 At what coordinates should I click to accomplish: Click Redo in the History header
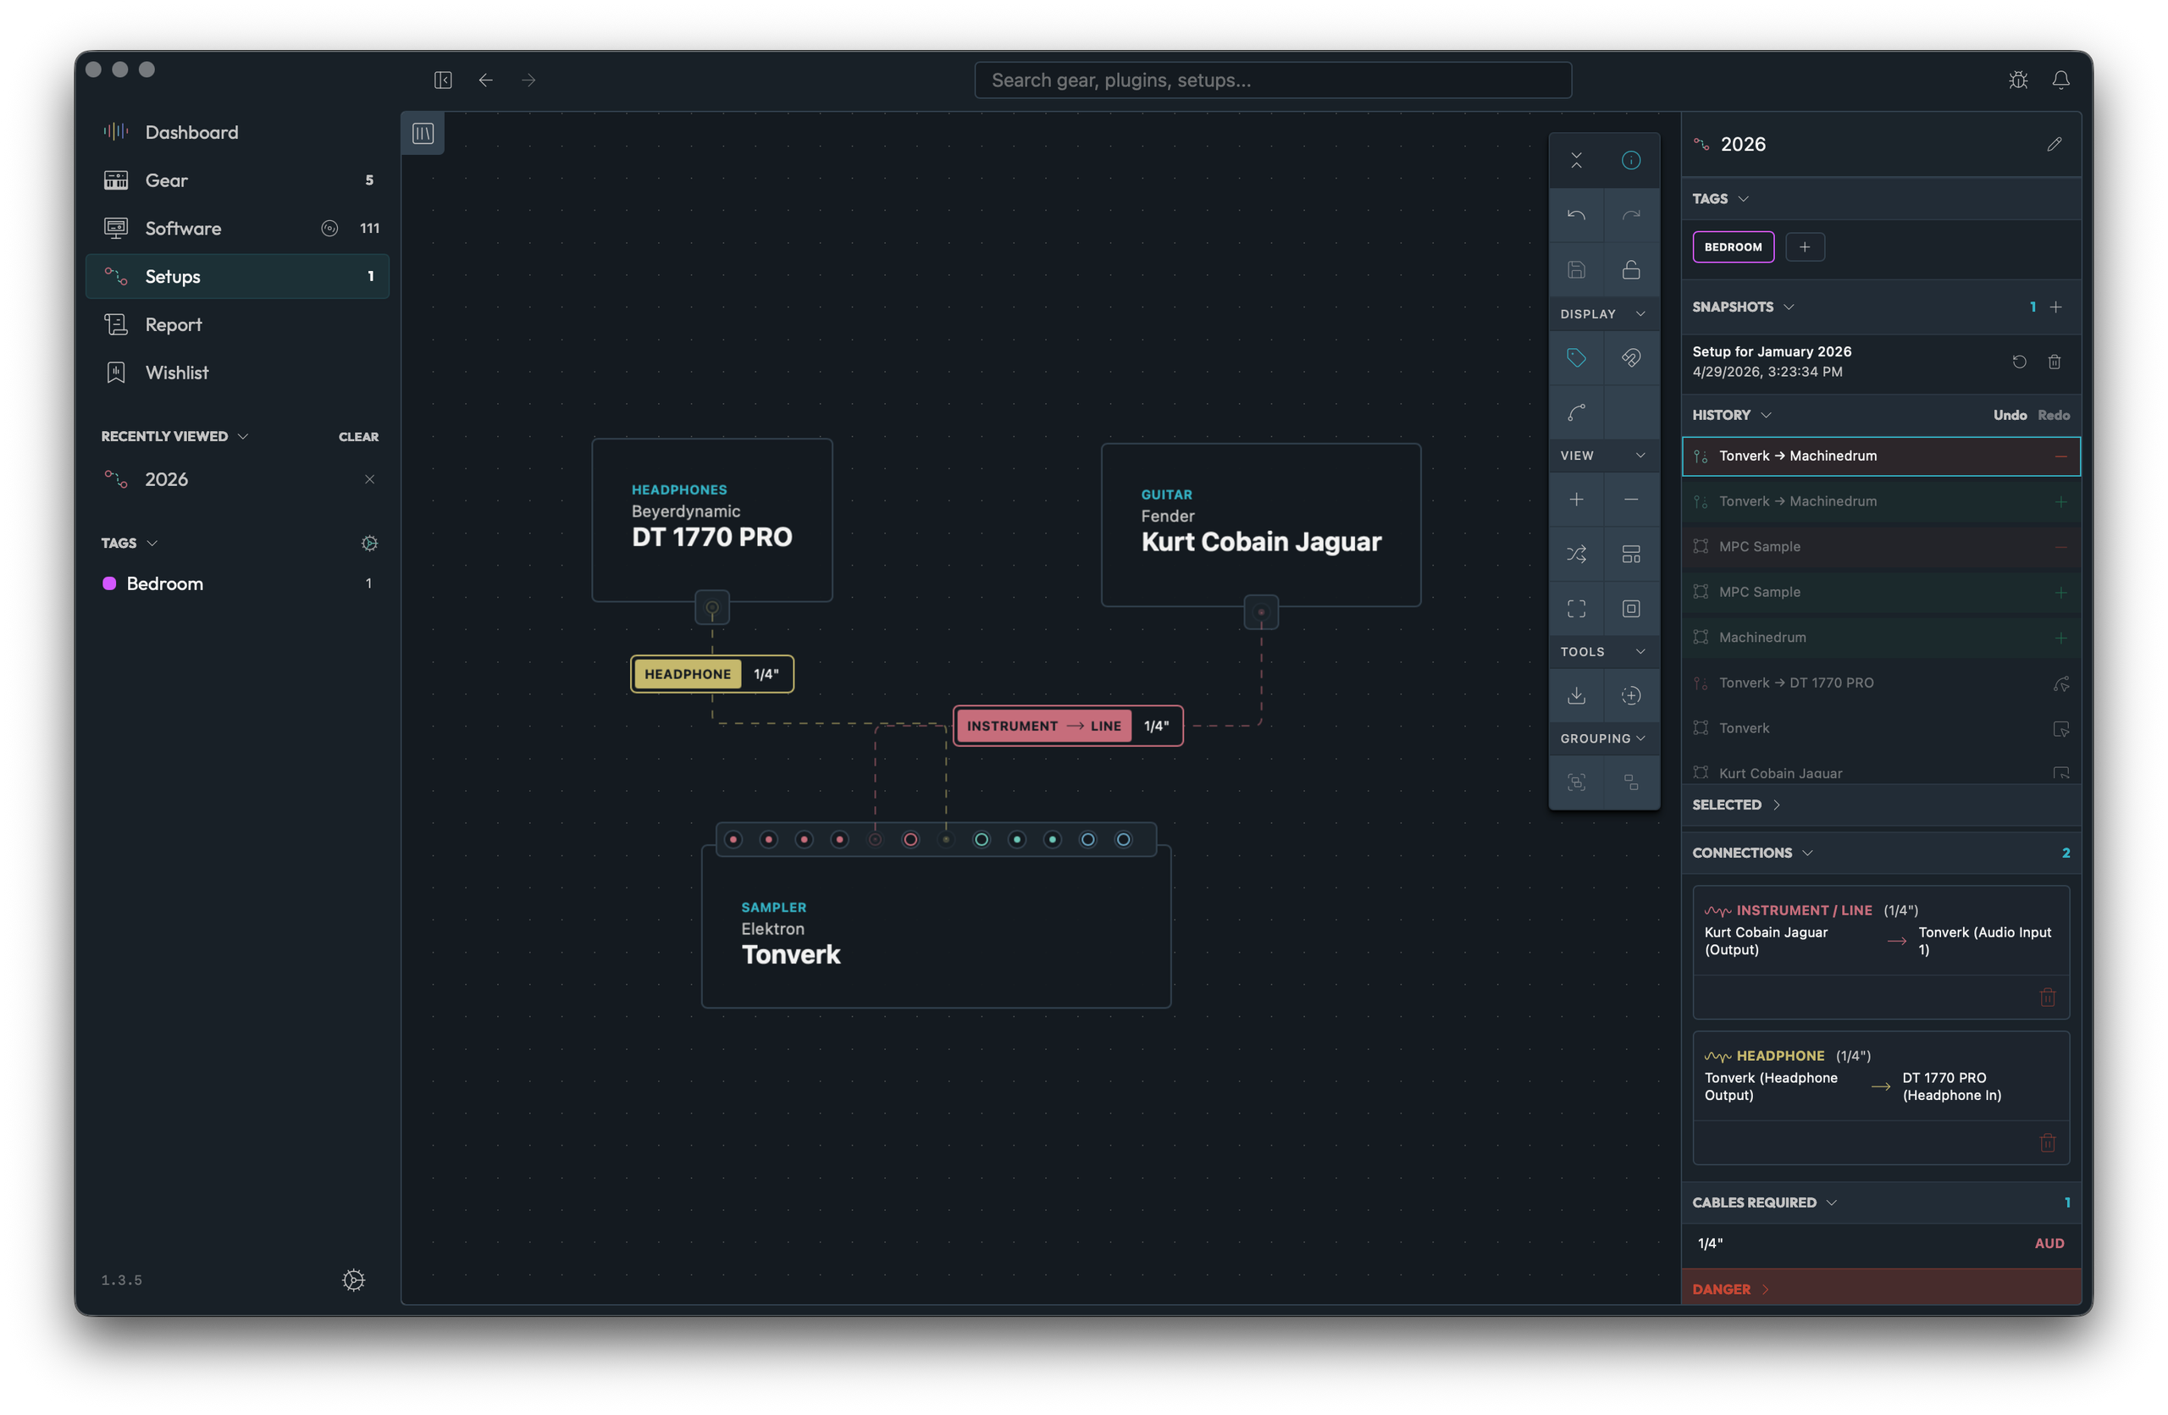[x=2053, y=415]
